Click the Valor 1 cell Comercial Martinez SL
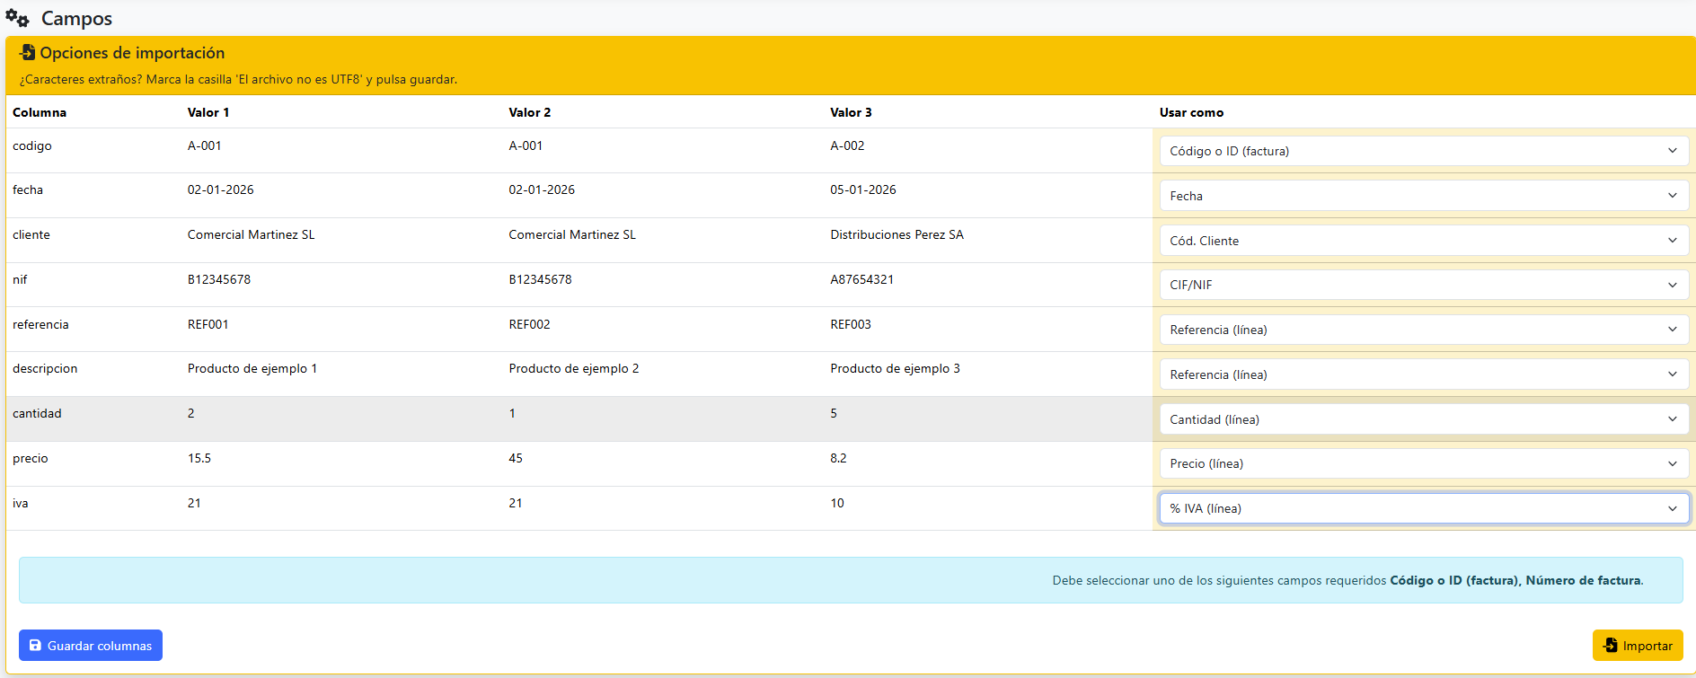 pos(252,234)
